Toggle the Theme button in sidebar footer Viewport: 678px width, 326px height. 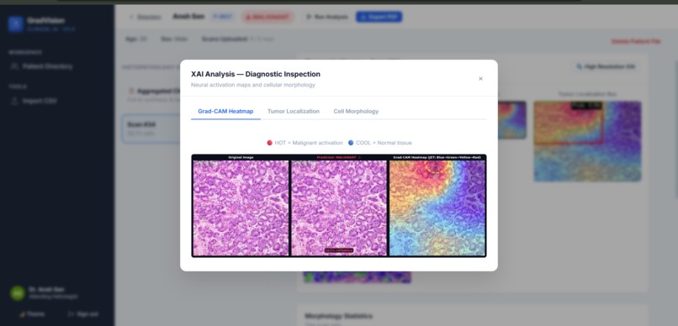tap(32, 314)
